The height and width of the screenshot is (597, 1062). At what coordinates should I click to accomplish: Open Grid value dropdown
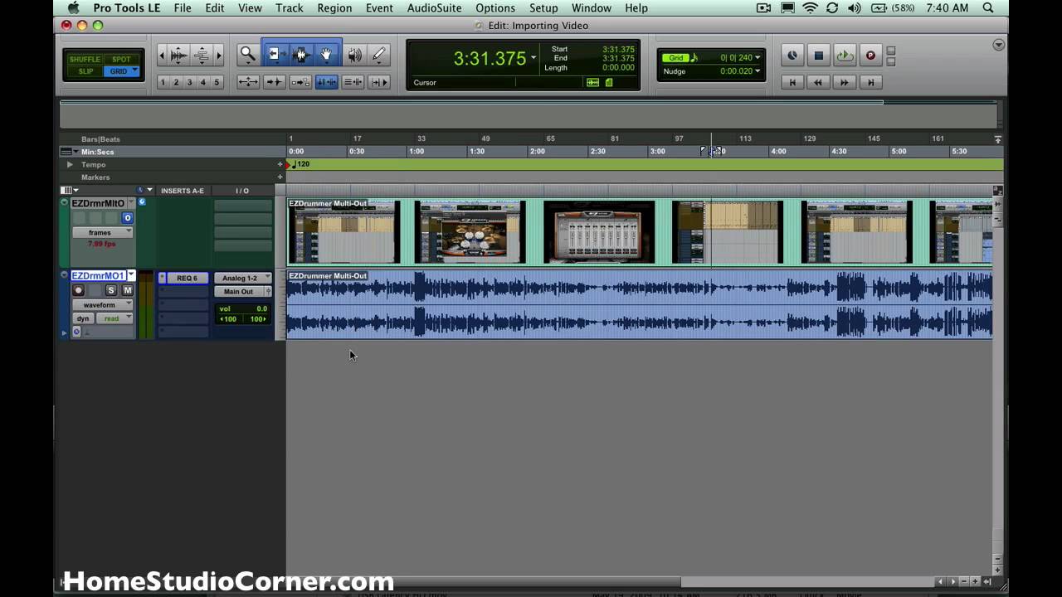pos(758,58)
